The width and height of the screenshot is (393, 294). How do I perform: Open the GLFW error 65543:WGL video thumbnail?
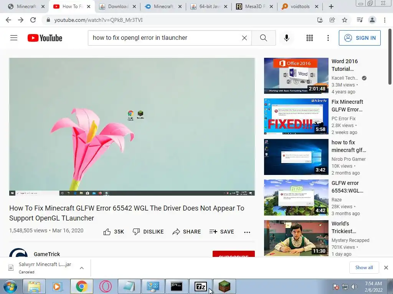tap(296, 198)
